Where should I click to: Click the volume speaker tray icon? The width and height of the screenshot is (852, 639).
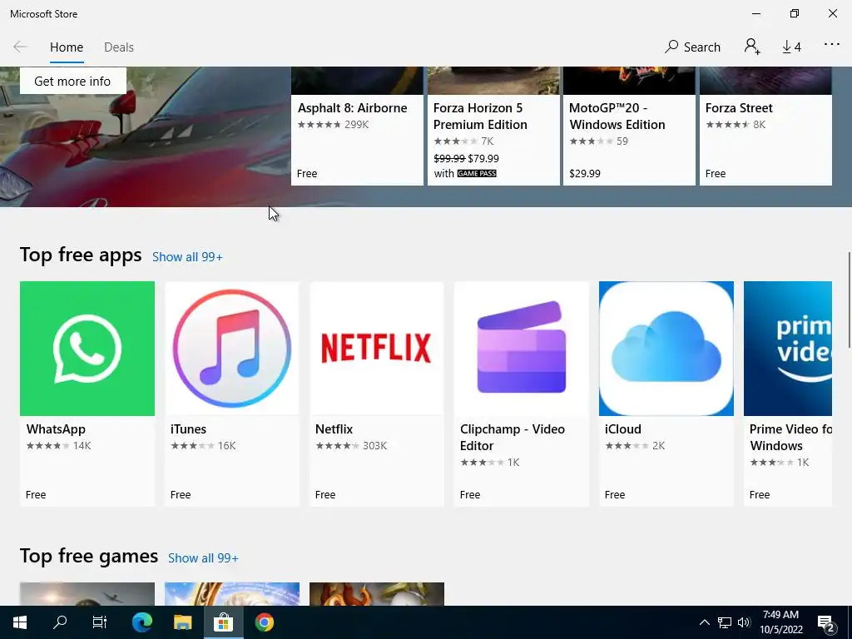[x=744, y=622]
